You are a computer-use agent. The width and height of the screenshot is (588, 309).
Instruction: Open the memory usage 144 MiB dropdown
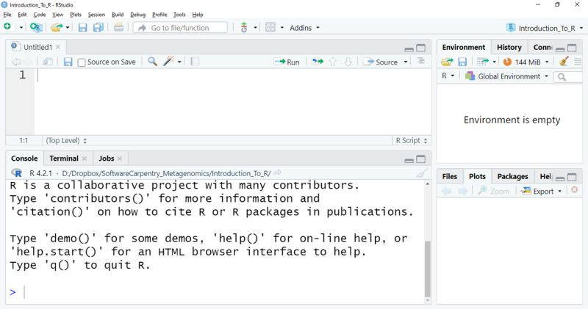coord(526,62)
